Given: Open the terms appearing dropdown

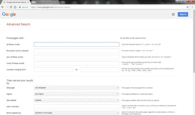Looking at the screenshot, I should pyautogui.click(x=76, y=113).
